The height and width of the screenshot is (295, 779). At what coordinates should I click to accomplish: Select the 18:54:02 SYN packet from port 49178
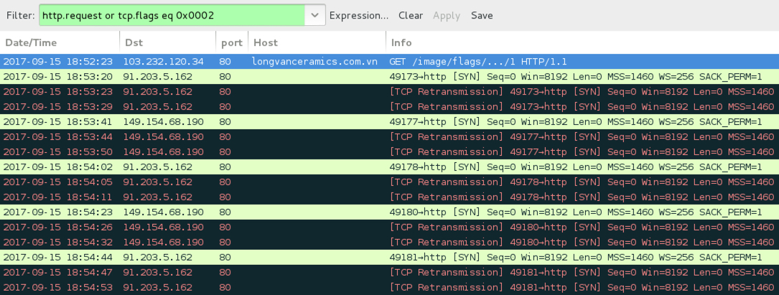click(x=389, y=167)
